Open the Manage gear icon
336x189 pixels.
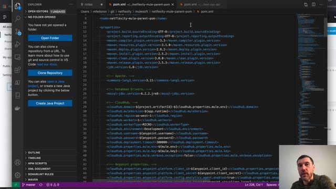[x=17, y=175]
